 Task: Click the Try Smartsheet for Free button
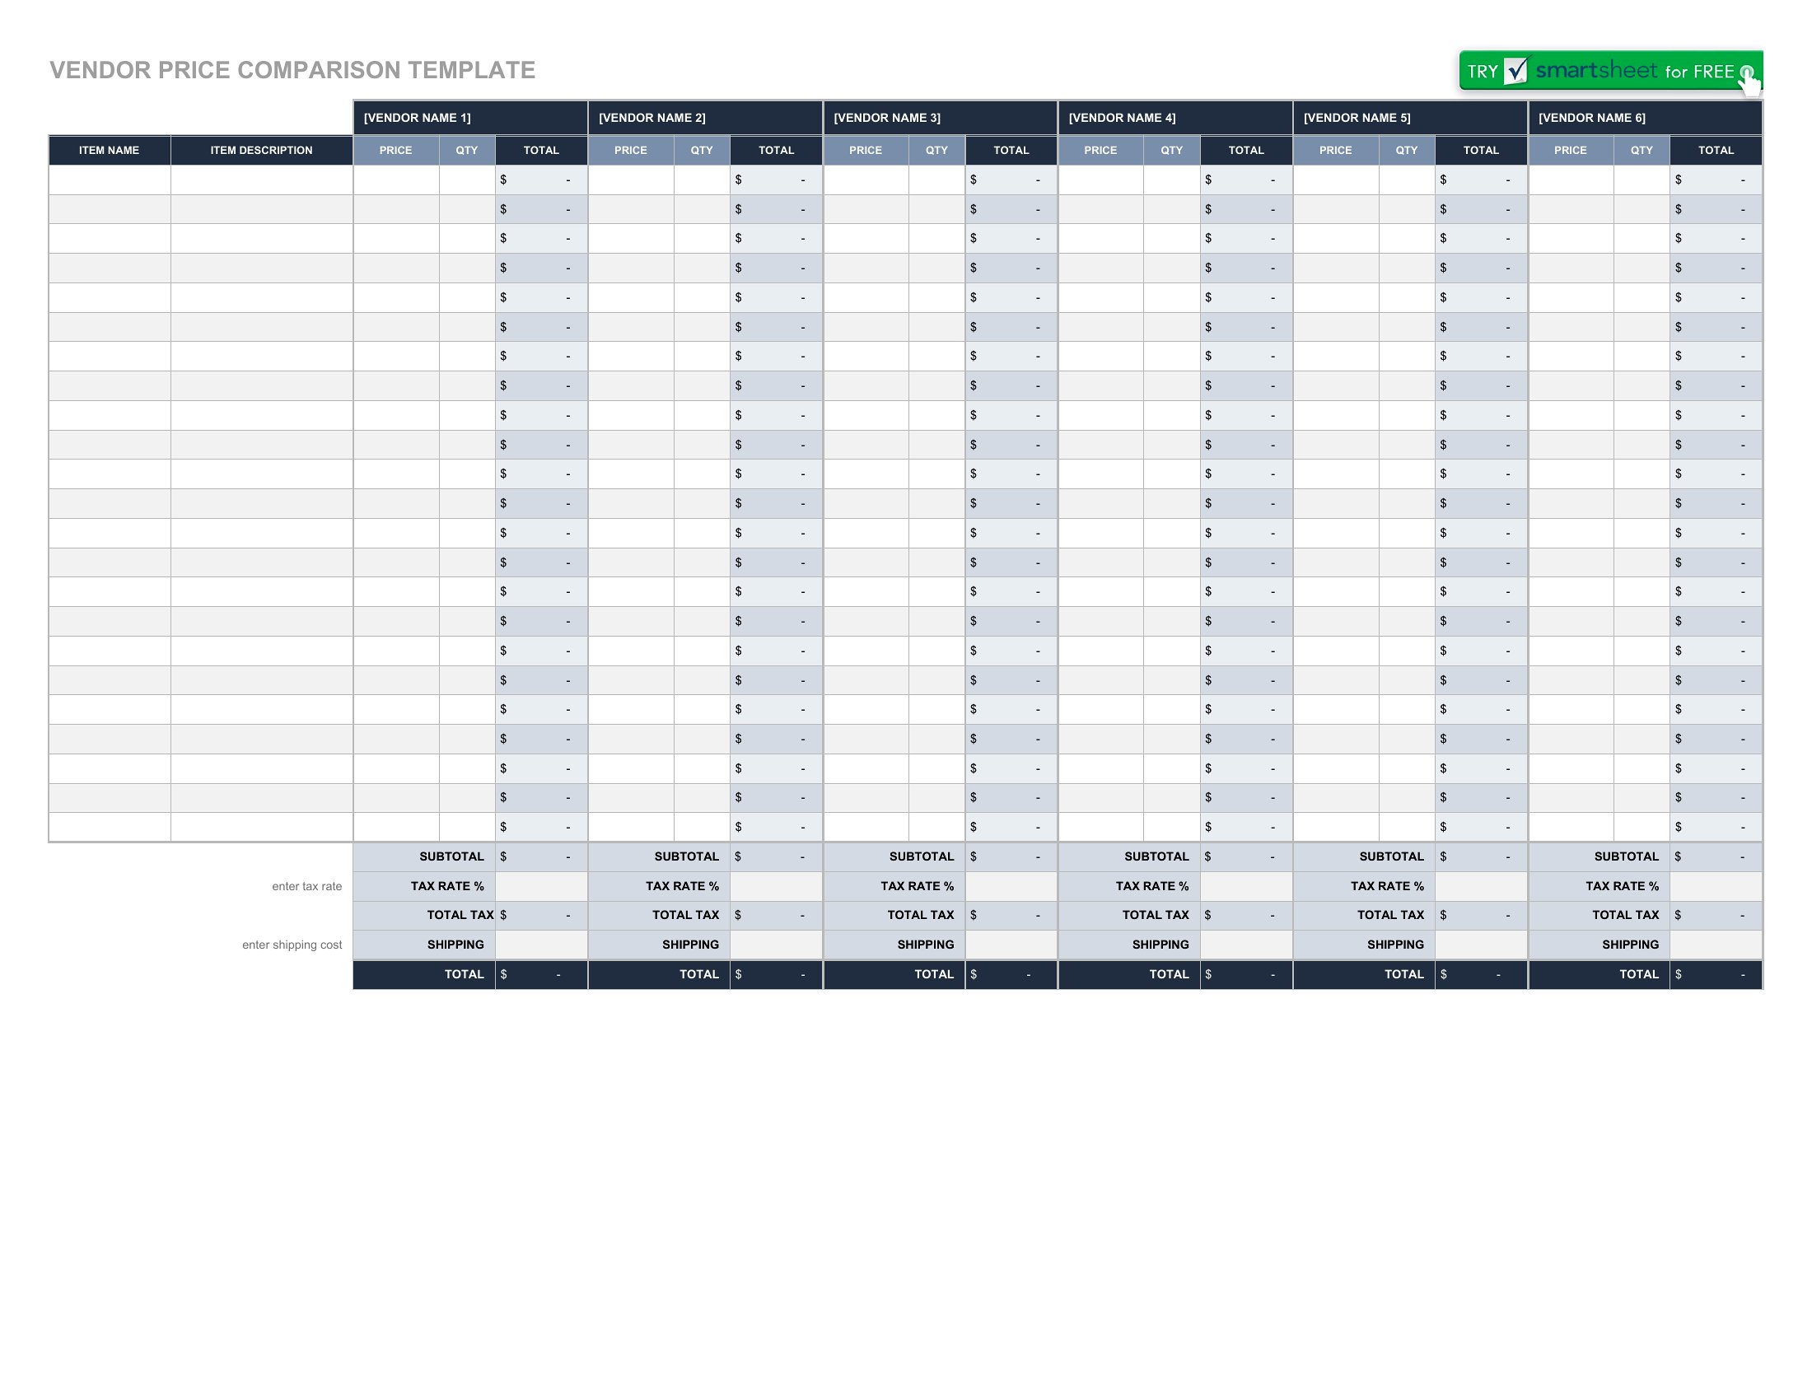1610,71
